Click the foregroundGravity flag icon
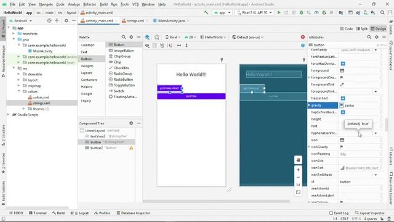This screenshot has height=222, width=394. click(342, 78)
